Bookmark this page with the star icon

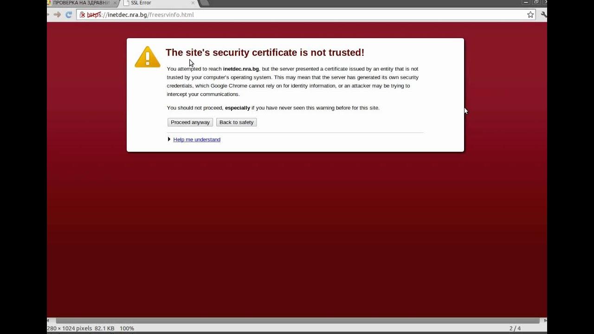[530, 15]
